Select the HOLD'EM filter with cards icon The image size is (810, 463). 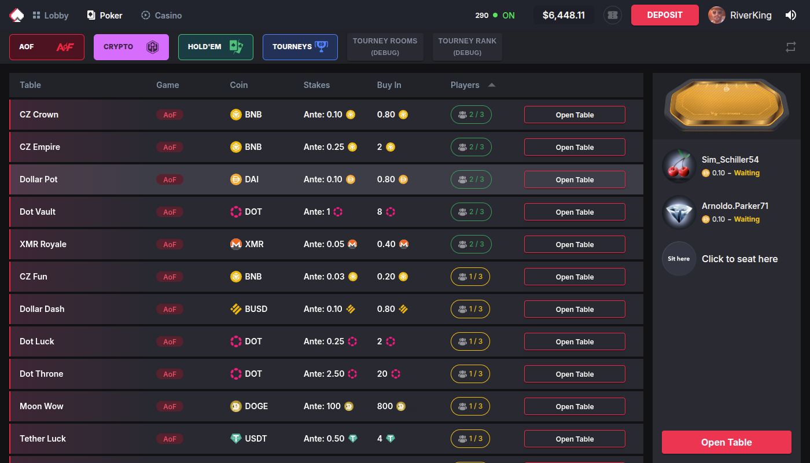click(215, 47)
